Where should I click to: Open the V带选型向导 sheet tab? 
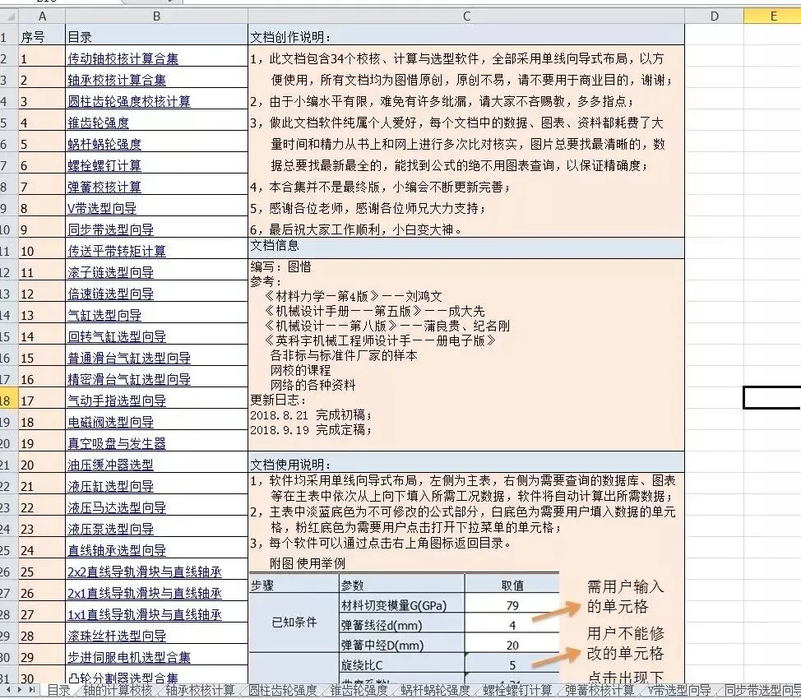[679, 690]
